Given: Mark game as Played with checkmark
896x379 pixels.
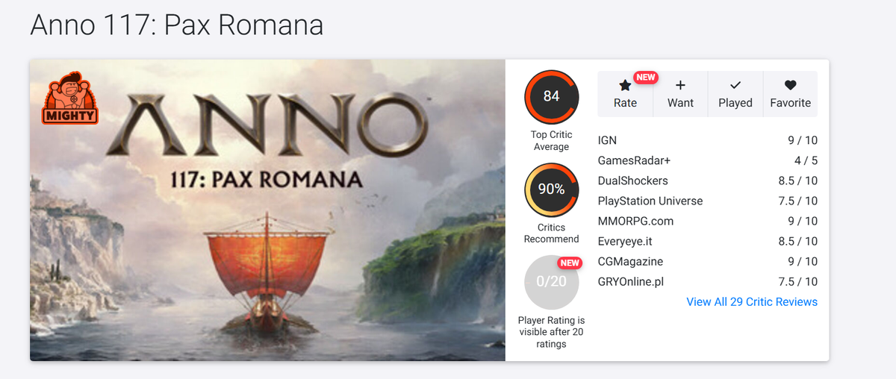Looking at the screenshot, I should pyautogui.click(x=735, y=86).
